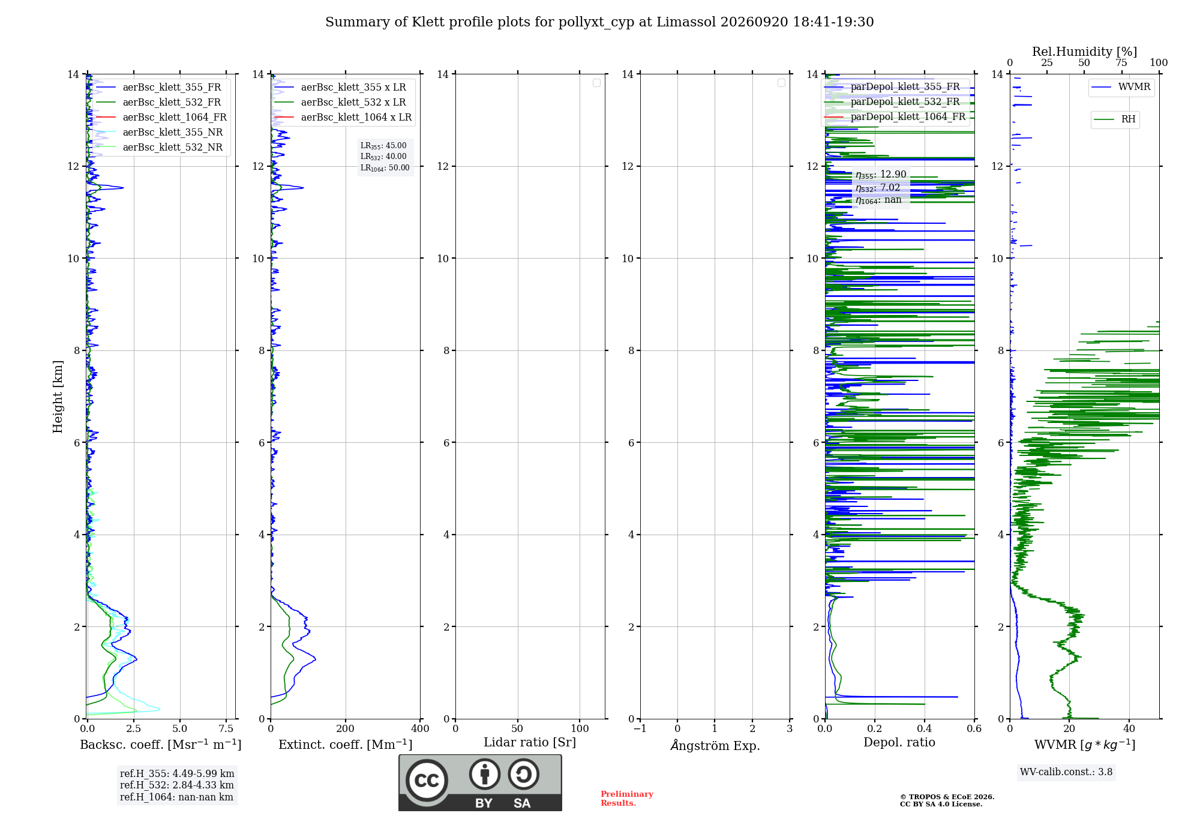Viewport: 1200px width, 816px height.
Task: Click the LR1064: 50.00 annotation
Action: 385,168
